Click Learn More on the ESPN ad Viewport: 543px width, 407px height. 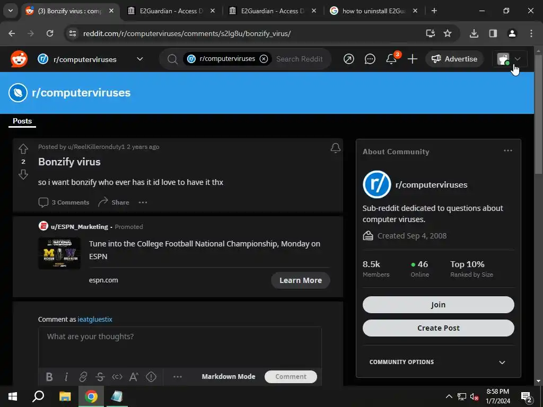300,280
